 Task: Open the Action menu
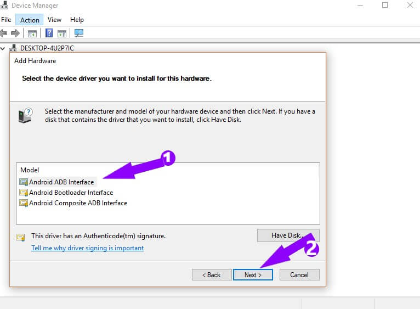click(x=30, y=20)
